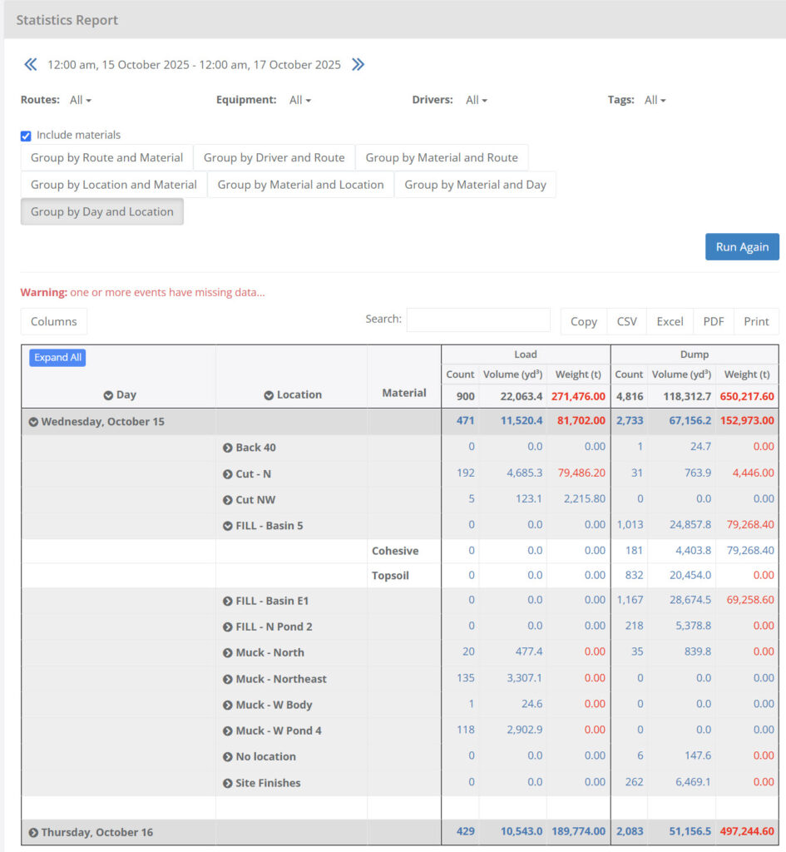This screenshot has width=786, height=852.
Task: Collapse the Wednesday, October 15 row
Action: click(x=33, y=422)
